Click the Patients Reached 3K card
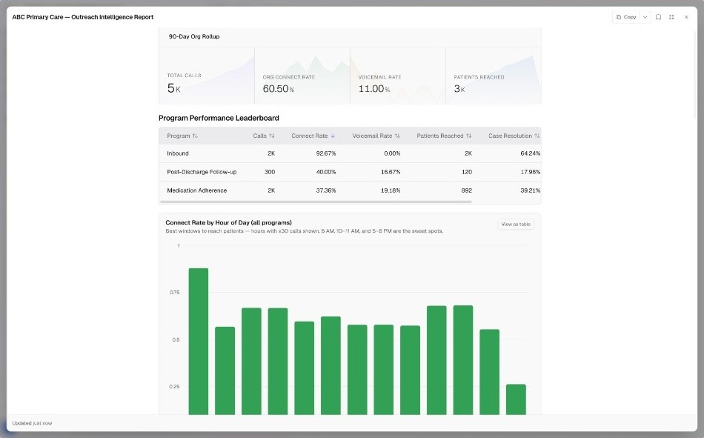This screenshot has width=704, height=438. point(494,76)
